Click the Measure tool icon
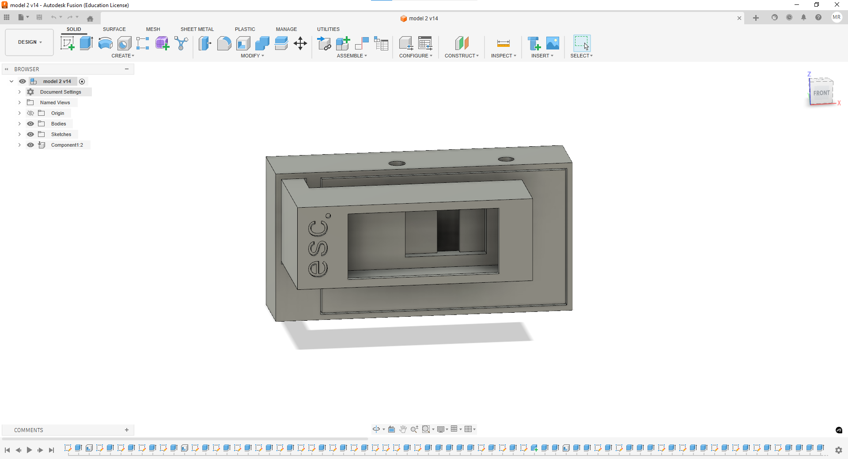Screen dimensions: 848x459 click(503, 43)
